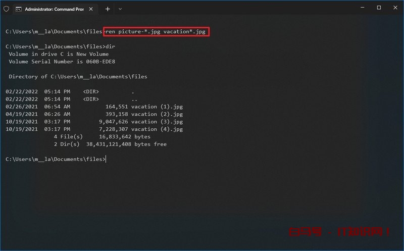Viewport: 404px width, 251px height.
Task: Click the vacation (2).jpg file entry
Action: pyautogui.click(x=157, y=114)
